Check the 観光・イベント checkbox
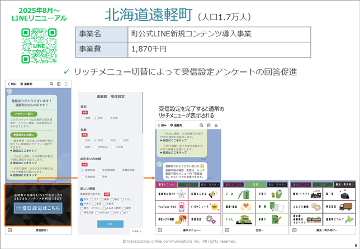Image resolution: width=360 pixels, height=249 pixels. (82, 208)
